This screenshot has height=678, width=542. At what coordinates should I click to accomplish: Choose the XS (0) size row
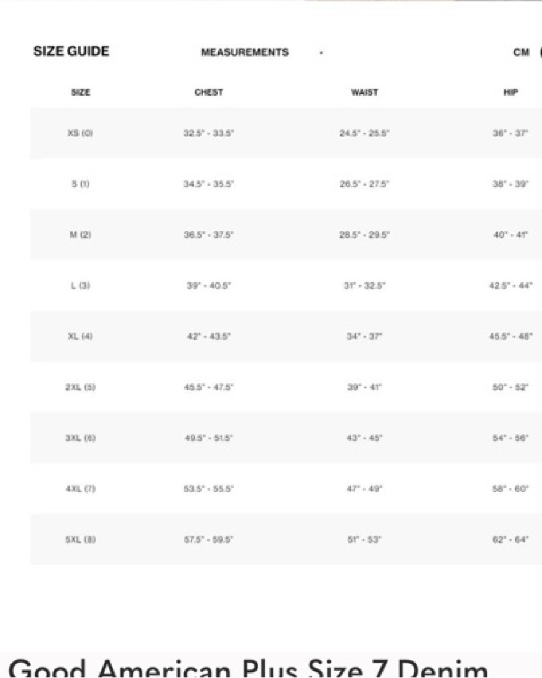(x=286, y=133)
